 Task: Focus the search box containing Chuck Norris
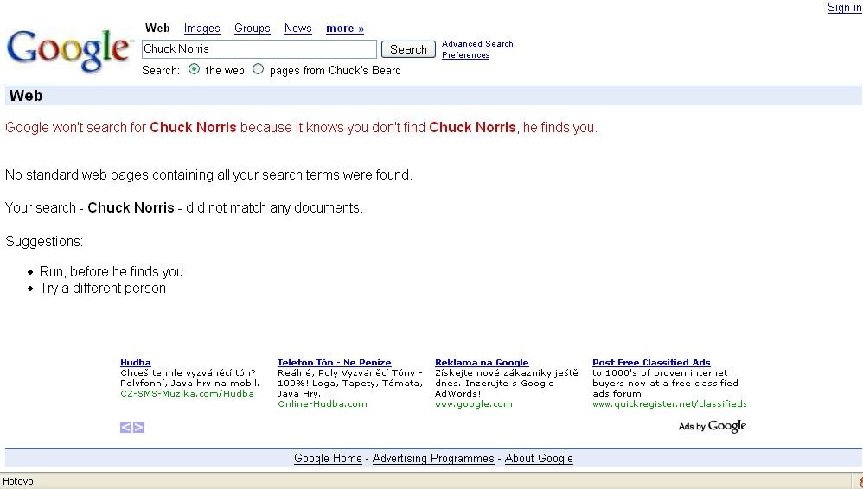259,49
